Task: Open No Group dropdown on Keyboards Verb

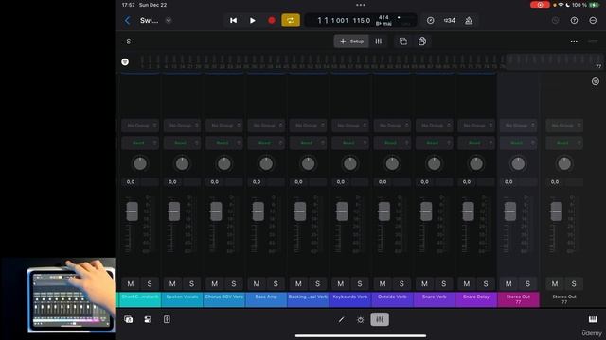Action: point(350,126)
